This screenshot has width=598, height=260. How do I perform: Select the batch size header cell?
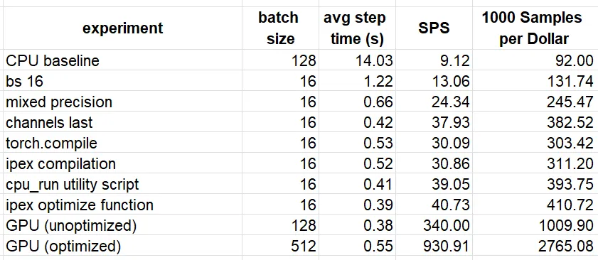[x=281, y=28]
